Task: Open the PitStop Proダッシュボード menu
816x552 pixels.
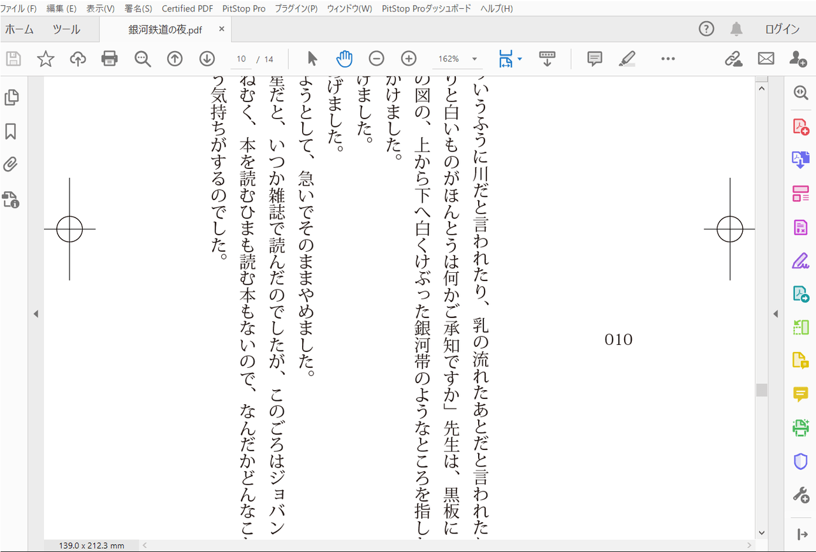Action: click(x=426, y=8)
